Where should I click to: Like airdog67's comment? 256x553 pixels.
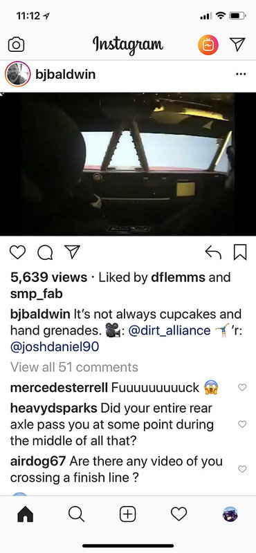(242, 469)
